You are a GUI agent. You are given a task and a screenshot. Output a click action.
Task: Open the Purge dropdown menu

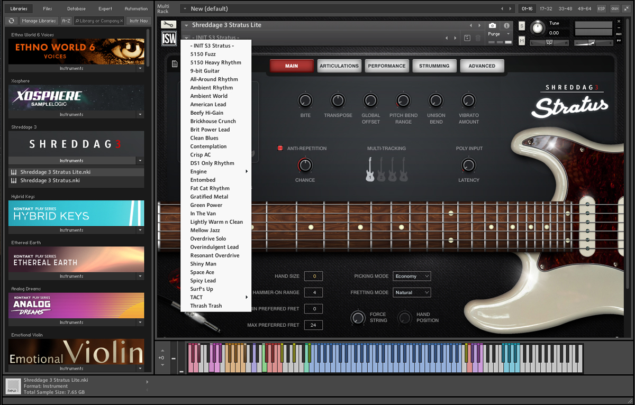click(499, 34)
